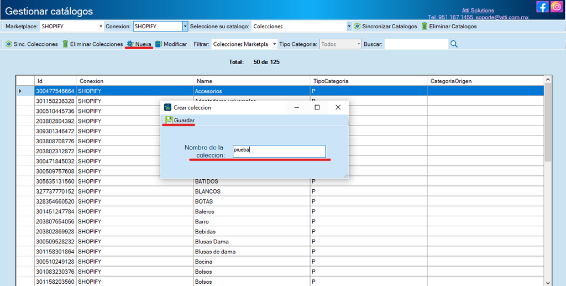Click Id cell 301158203560
The height and width of the screenshot is (286, 566).
(x=55, y=282)
